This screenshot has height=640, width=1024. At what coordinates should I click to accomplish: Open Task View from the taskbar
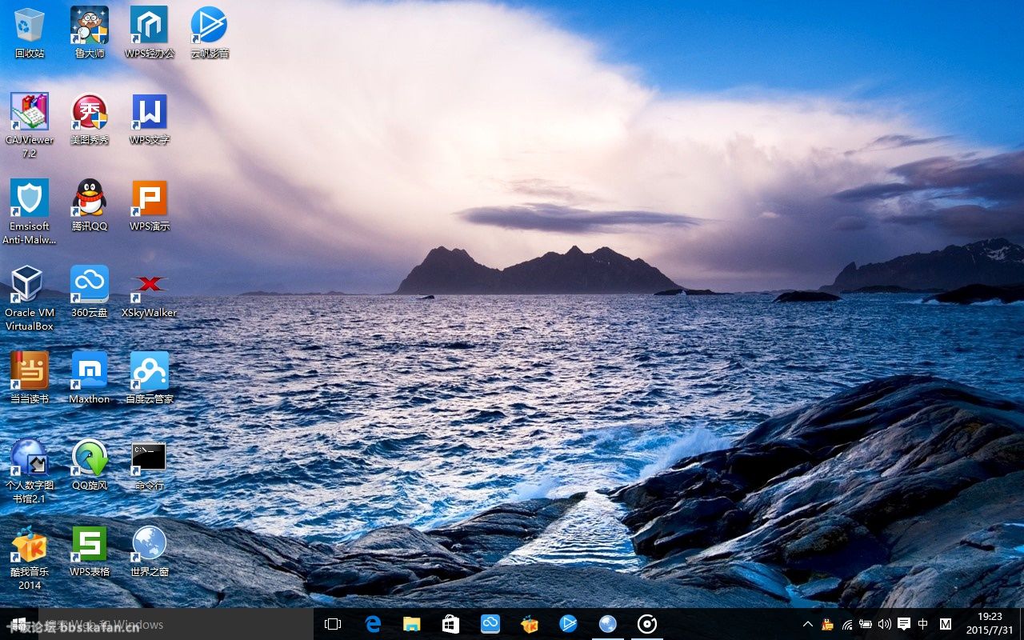333,624
